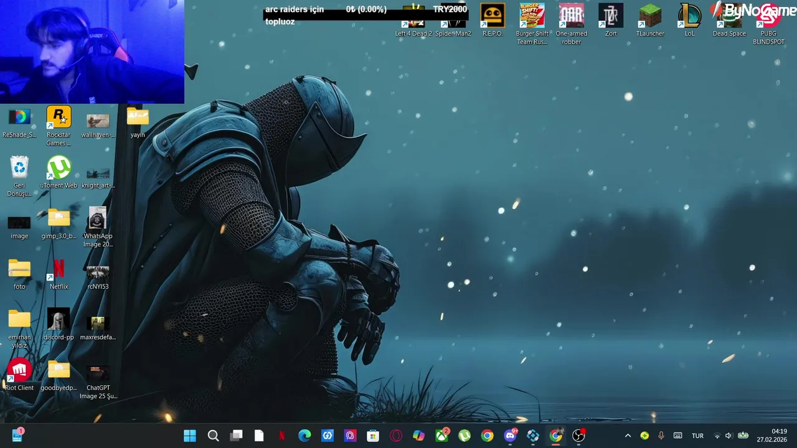Click the battery charging tray icon
This screenshot has height=448, width=797.
(743, 436)
